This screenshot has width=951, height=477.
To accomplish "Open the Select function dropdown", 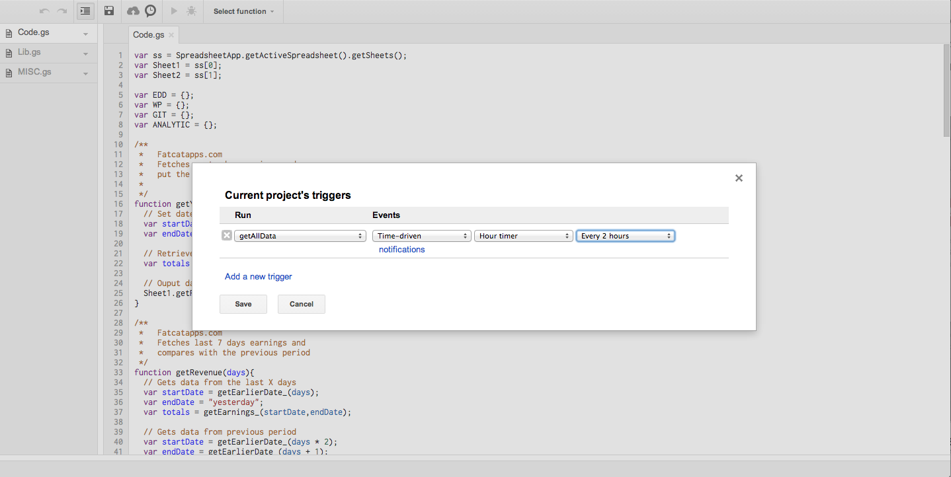I will click(x=243, y=11).
